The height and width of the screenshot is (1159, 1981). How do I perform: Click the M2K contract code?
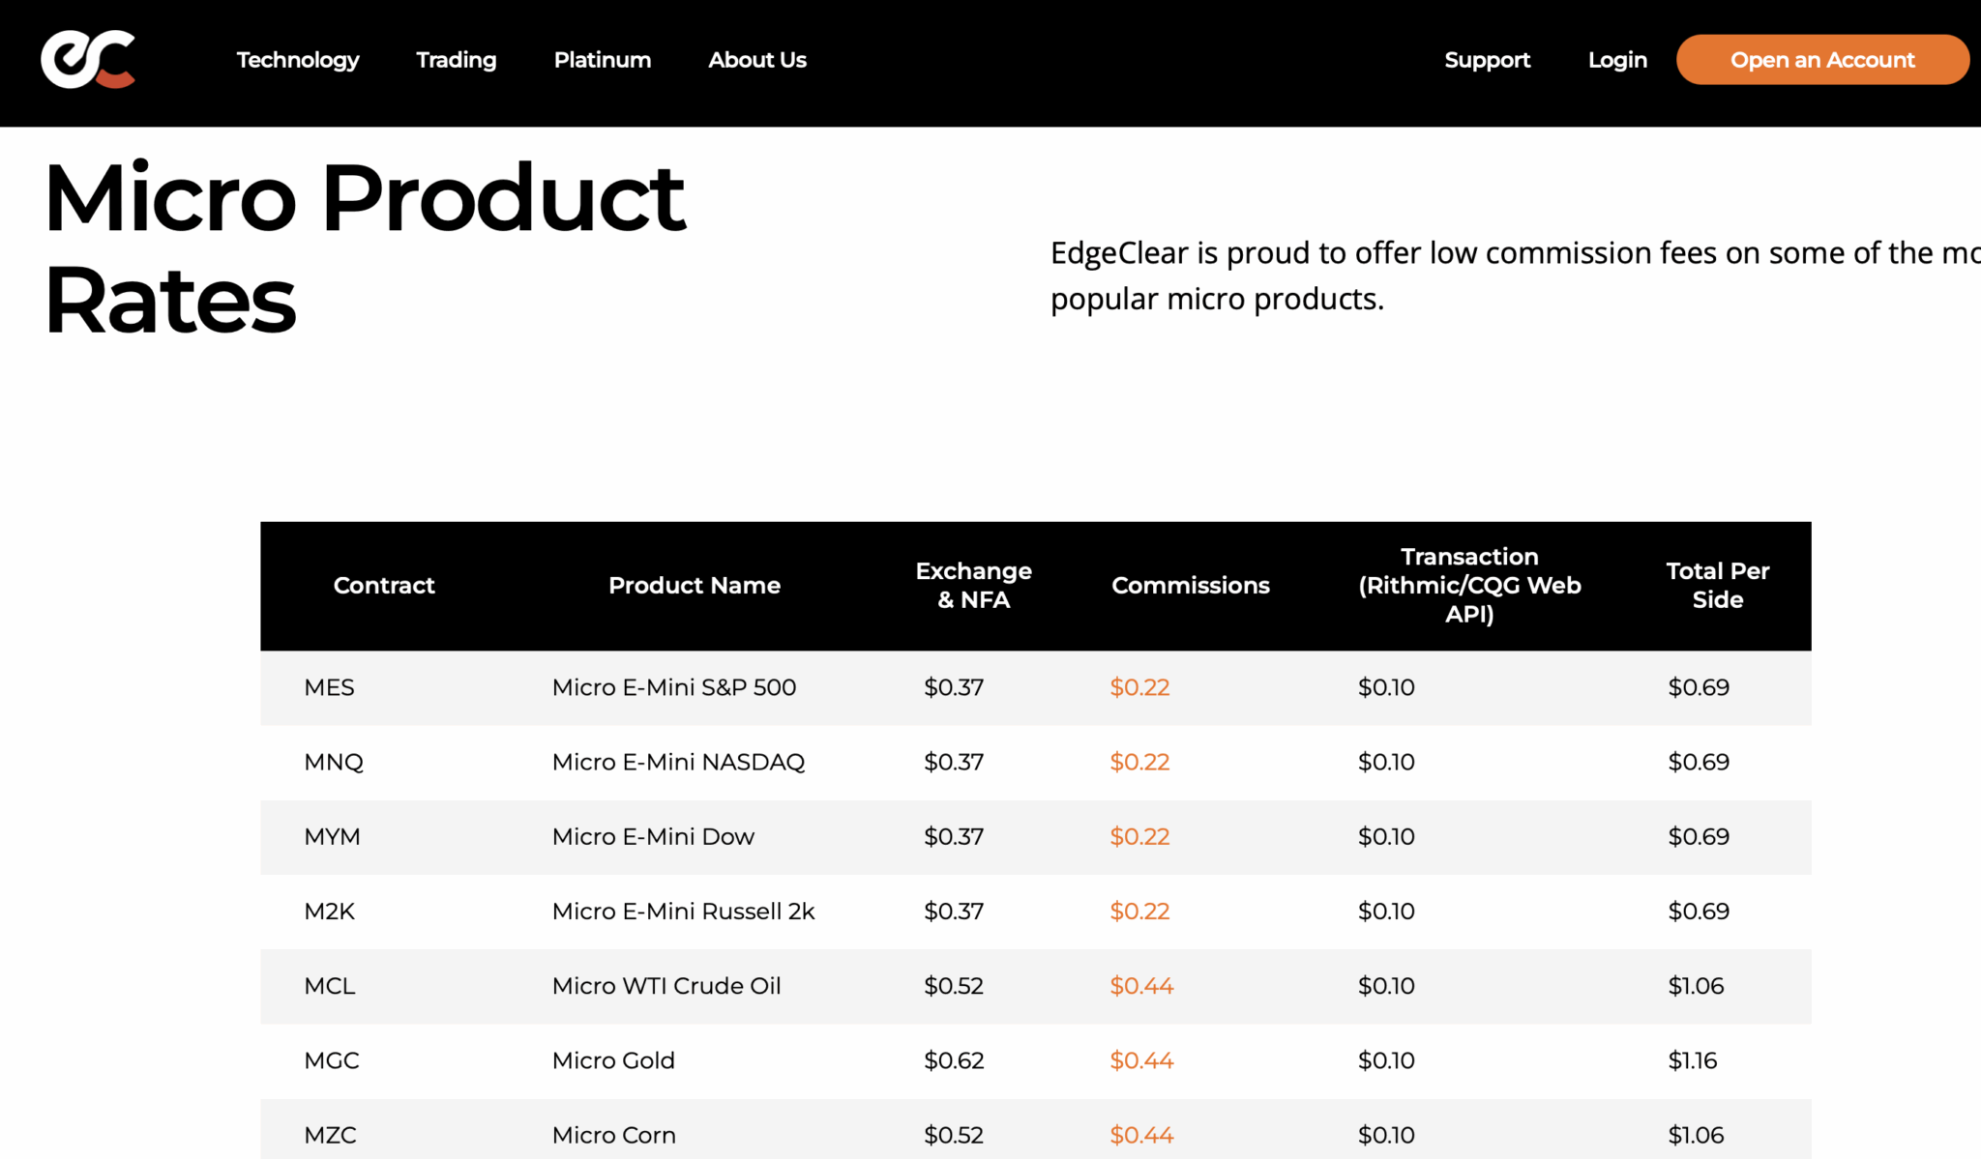[x=329, y=912]
